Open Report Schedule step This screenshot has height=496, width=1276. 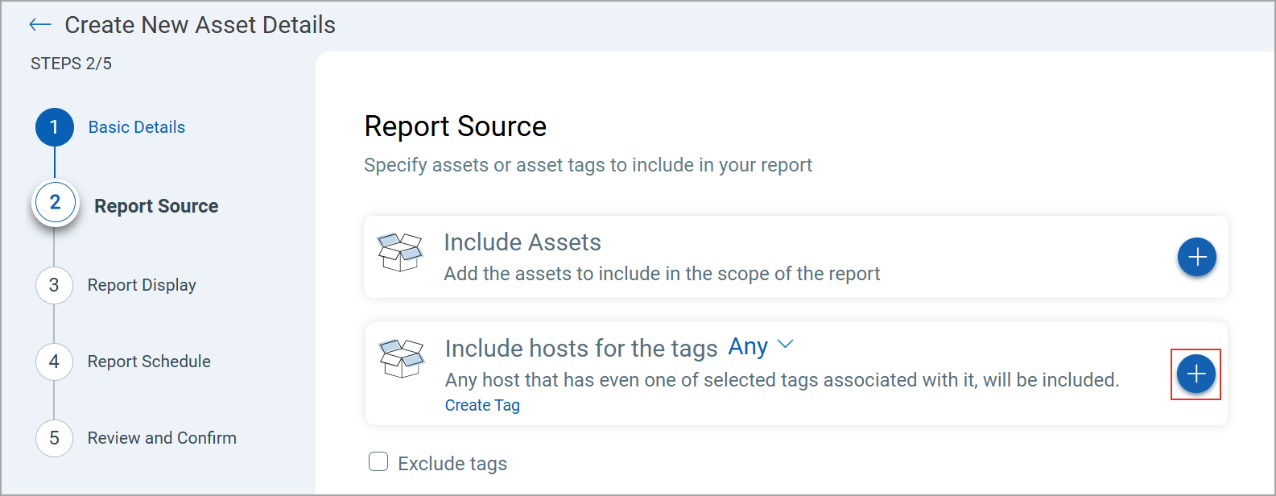tap(149, 362)
